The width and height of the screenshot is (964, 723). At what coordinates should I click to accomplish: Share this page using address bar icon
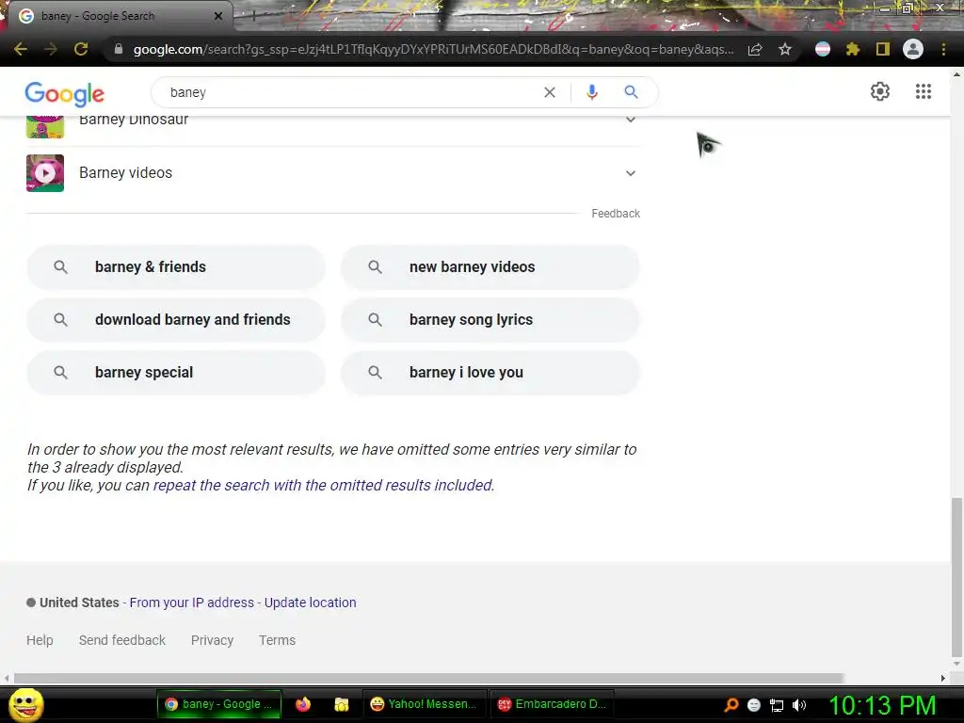point(755,49)
